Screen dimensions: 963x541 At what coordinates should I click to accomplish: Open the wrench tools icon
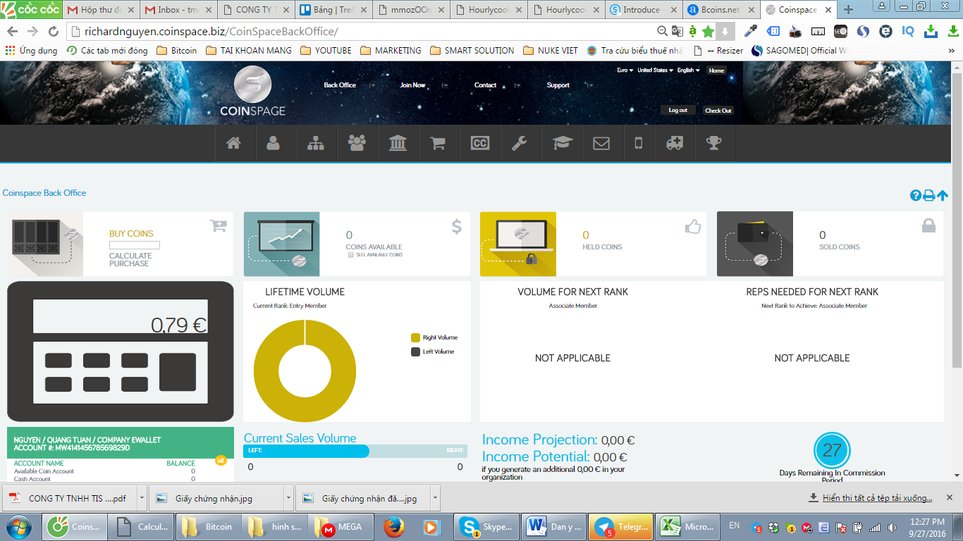point(520,144)
